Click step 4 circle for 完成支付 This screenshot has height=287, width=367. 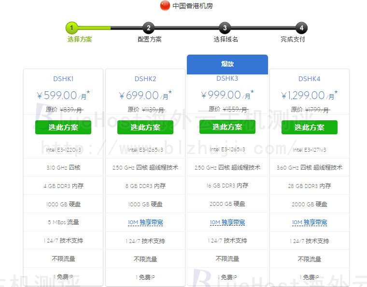click(x=301, y=28)
